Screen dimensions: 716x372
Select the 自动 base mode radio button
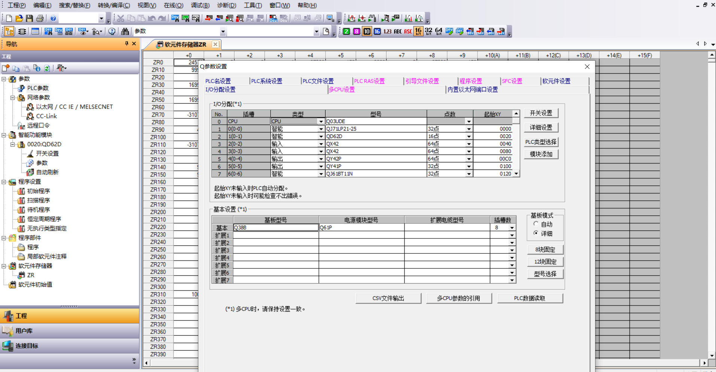[536, 224]
